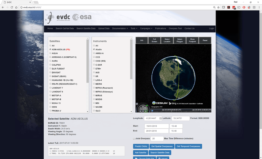The width and height of the screenshot is (262, 159).
Task: Click the blue Search Satellite Data button
Action: [160, 152]
